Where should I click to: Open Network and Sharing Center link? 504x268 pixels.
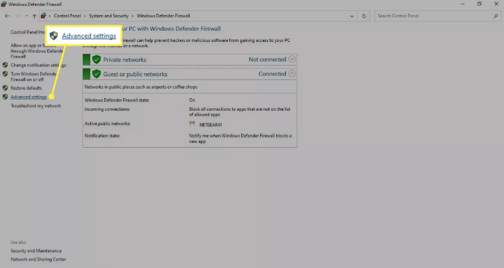click(38, 259)
